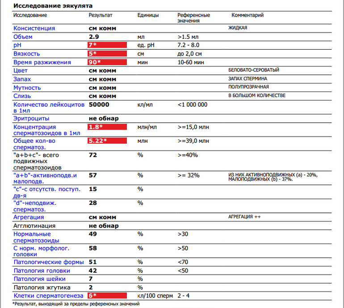Open the 'Патологические формы' link
344x308 pixels.
pyautogui.click(x=42, y=262)
